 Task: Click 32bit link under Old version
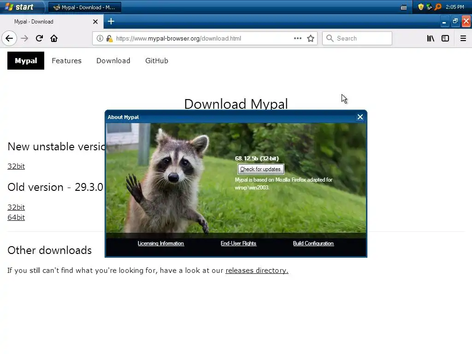point(16,207)
